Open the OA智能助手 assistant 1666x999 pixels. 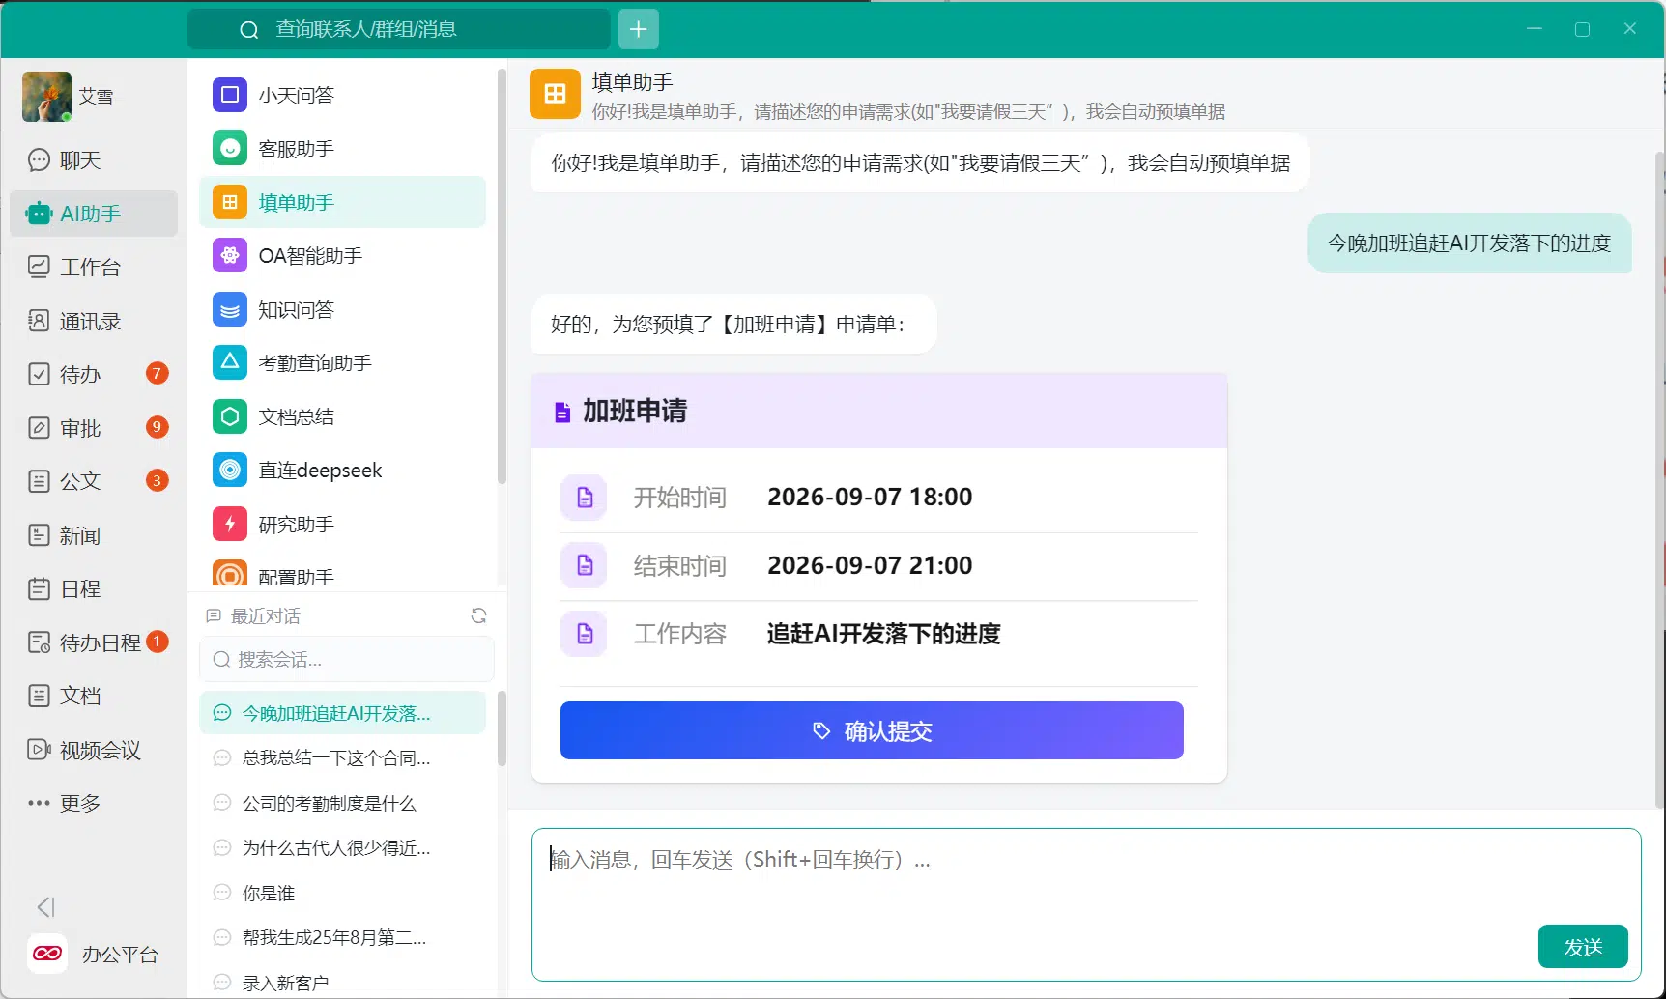(x=343, y=256)
